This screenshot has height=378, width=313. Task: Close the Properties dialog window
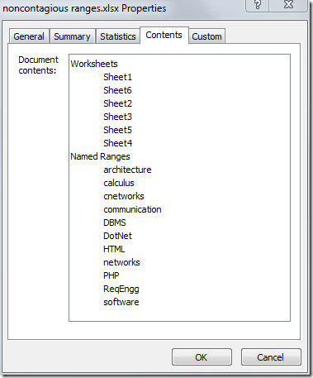coord(288,4)
